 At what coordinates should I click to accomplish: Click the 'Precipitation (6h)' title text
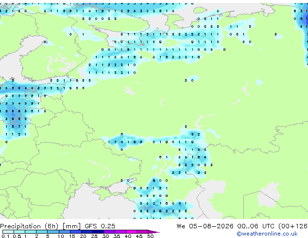tap(29, 226)
